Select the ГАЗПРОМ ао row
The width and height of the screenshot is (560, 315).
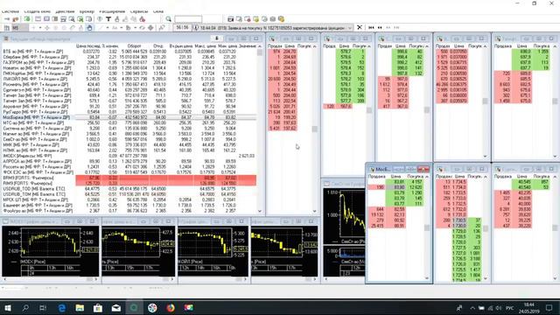[129, 62]
